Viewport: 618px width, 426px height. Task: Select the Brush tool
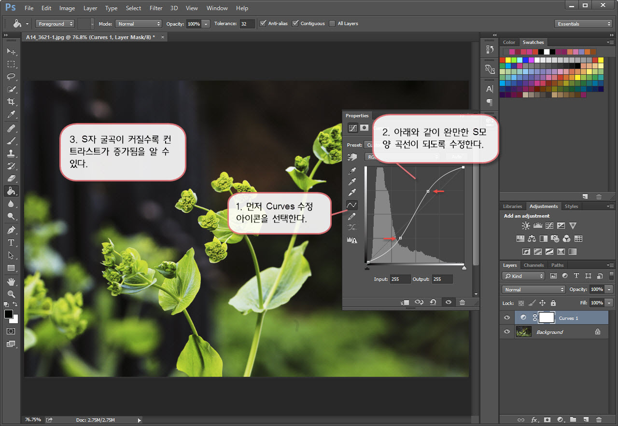[11, 141]
